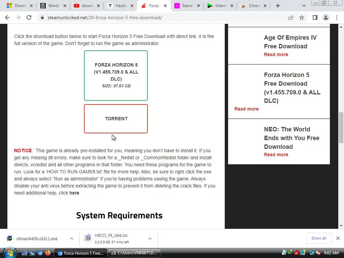Viewport: 344px width, 258px height.
Task: Click the red NOTICE label
Action: 23,150
